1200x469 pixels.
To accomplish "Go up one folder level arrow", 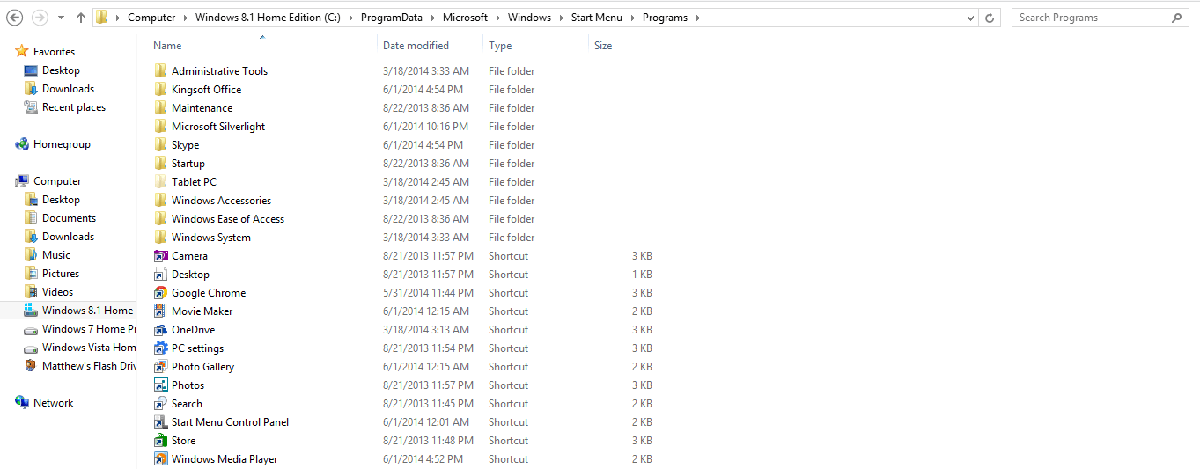I will point(81,18).
